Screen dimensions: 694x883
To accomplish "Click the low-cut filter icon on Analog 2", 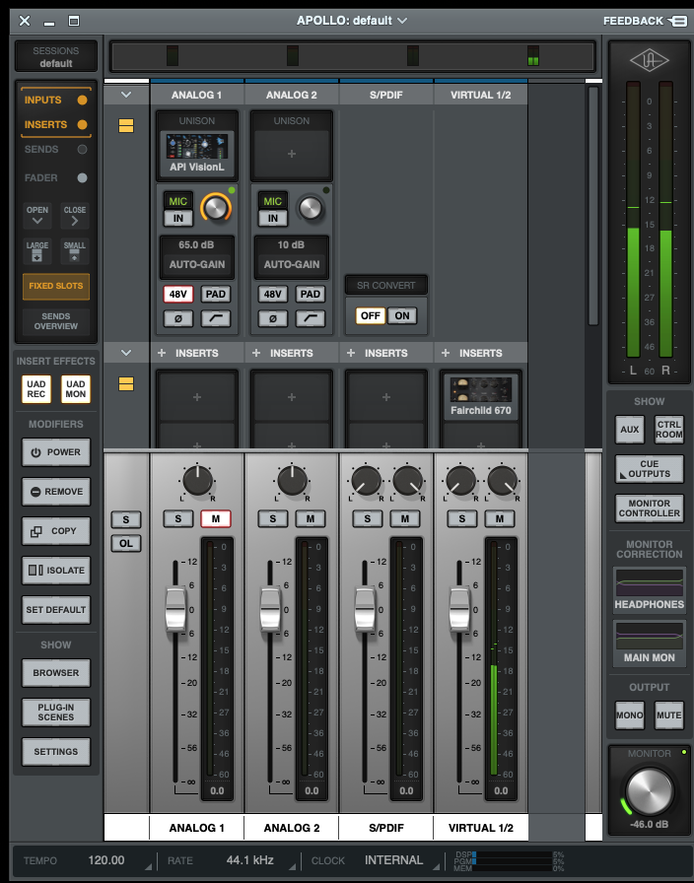I will (311, 318).
